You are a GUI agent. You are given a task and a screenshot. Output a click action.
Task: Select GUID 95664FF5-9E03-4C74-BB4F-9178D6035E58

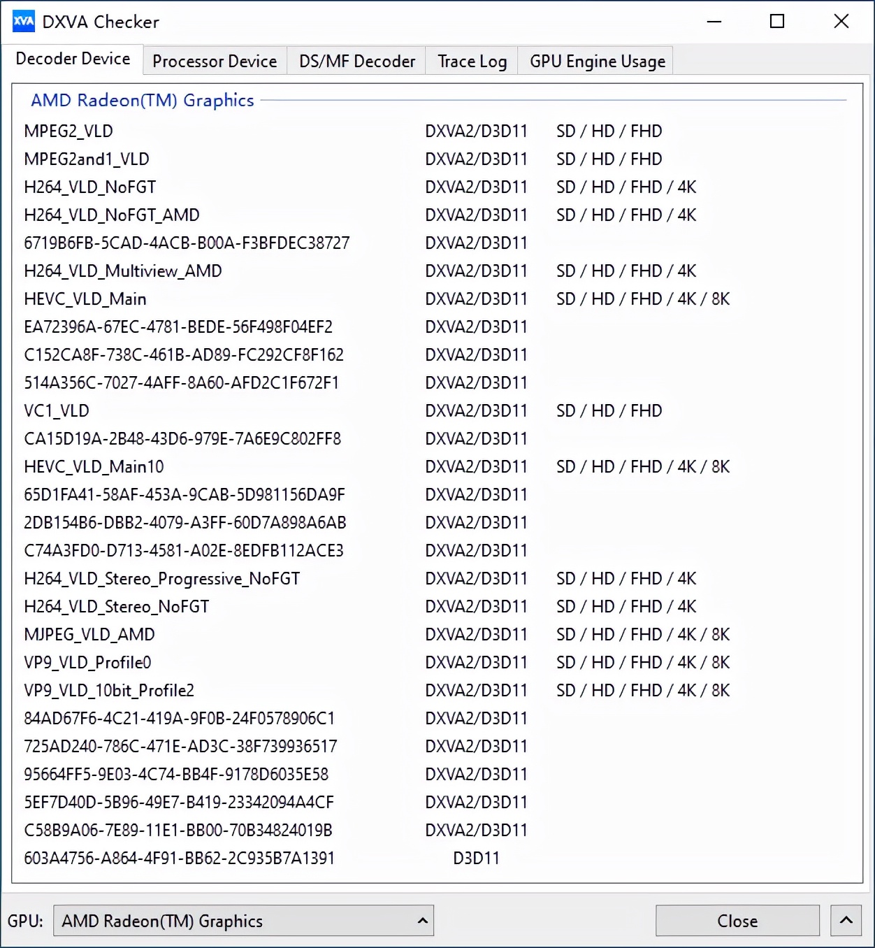click(x=176, y=774)
